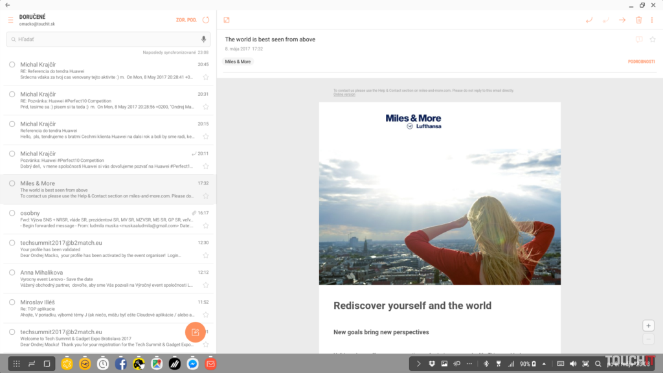
Task: Delete the email with the trash icon
Action: pyautogui.click(x=639, y=20)
